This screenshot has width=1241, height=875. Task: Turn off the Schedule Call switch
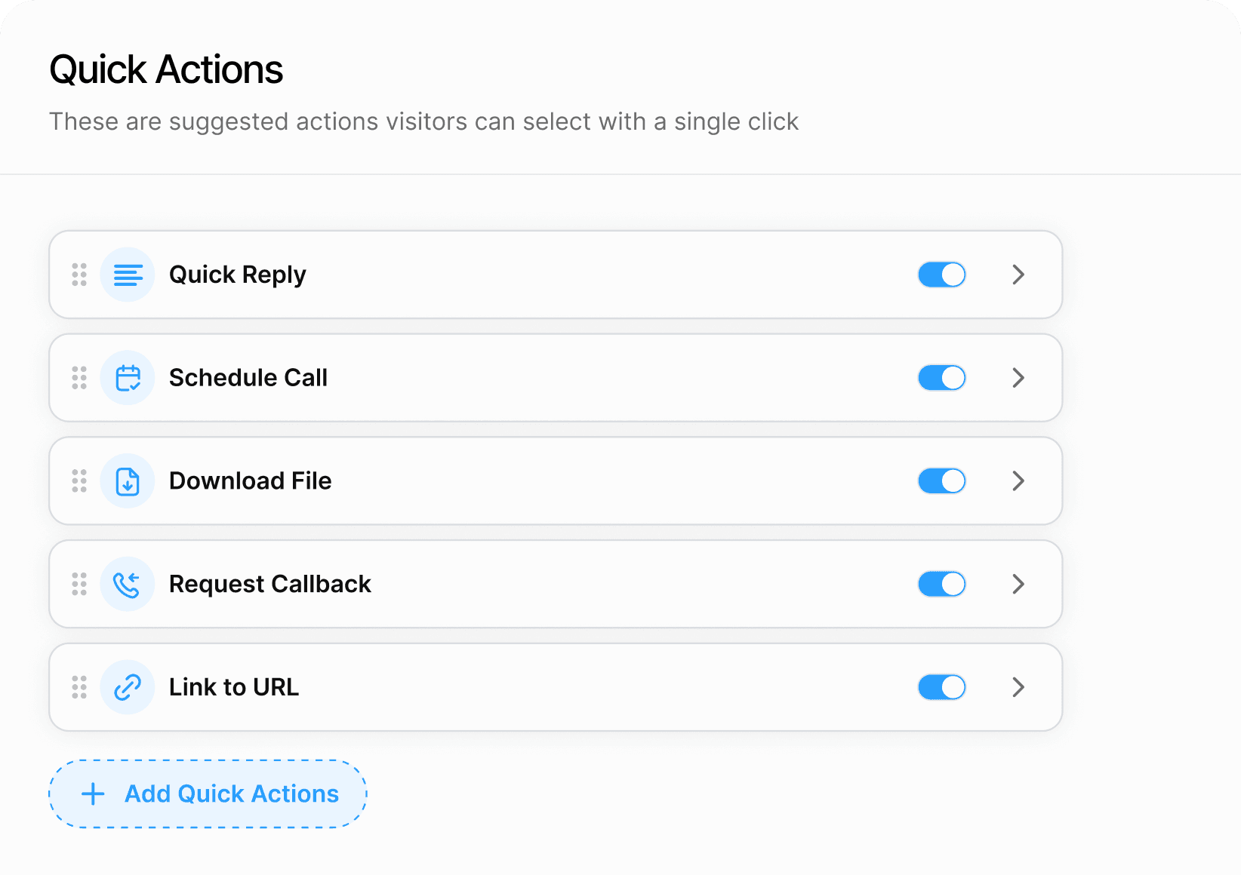(941, 378)
